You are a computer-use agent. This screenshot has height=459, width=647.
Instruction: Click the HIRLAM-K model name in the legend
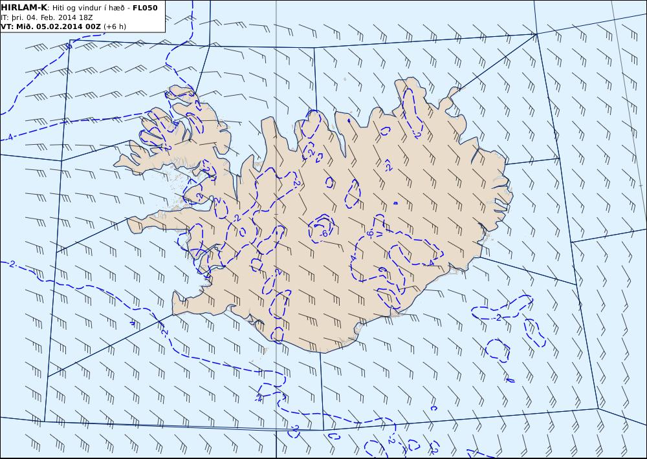tap(24, 8)
